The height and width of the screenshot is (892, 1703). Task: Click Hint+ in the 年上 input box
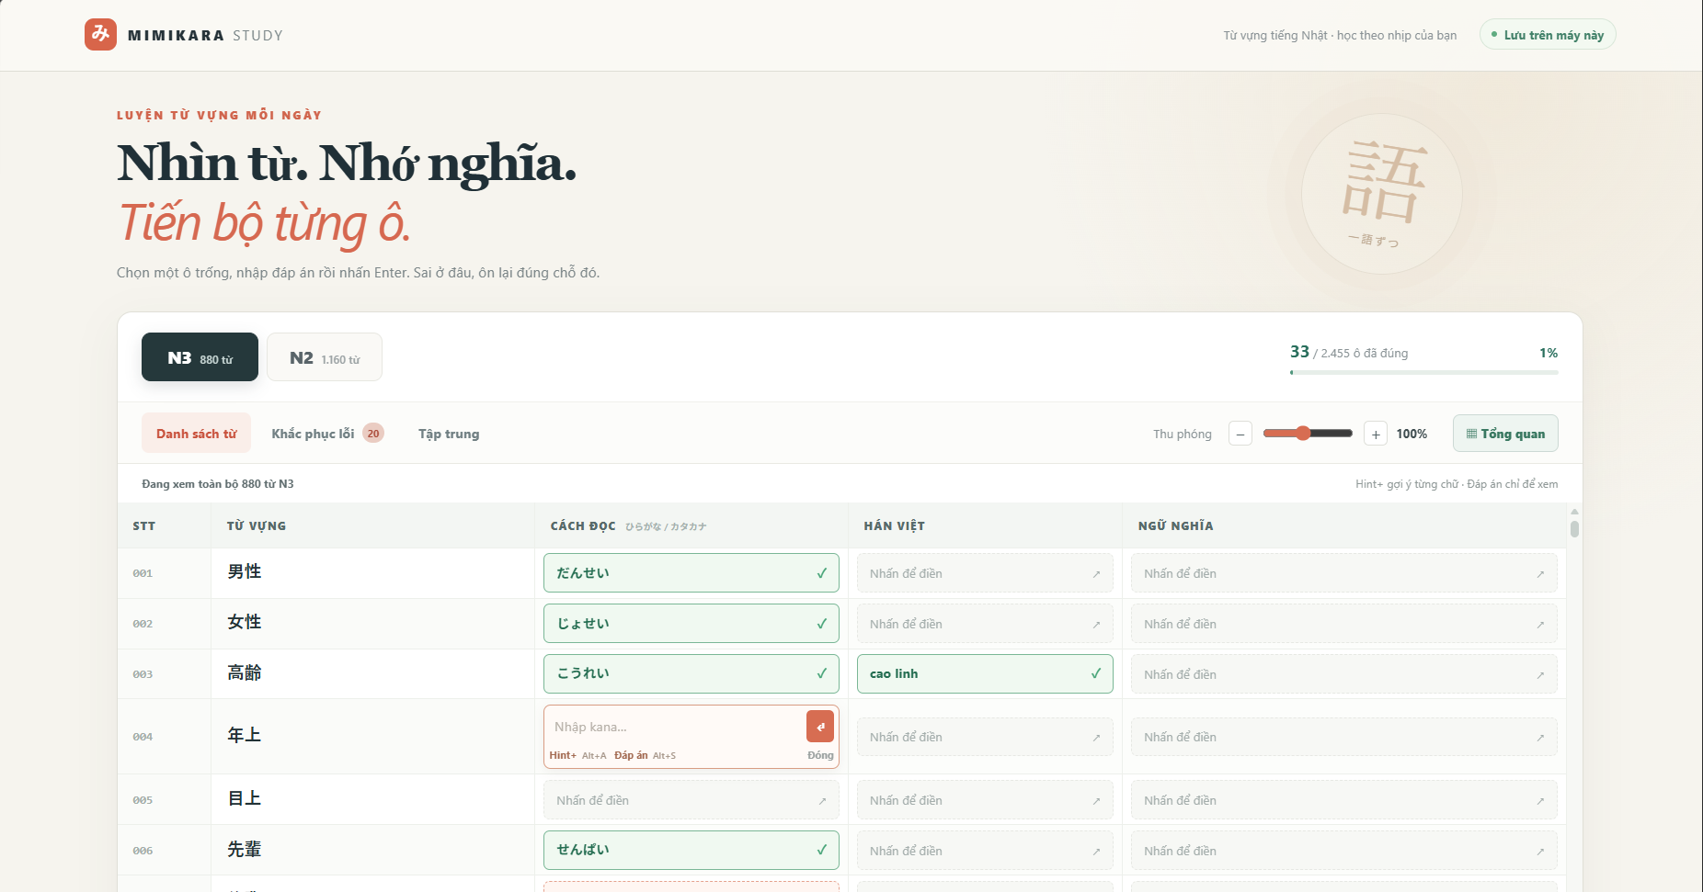pyautogui.click(x=563, y=755)
